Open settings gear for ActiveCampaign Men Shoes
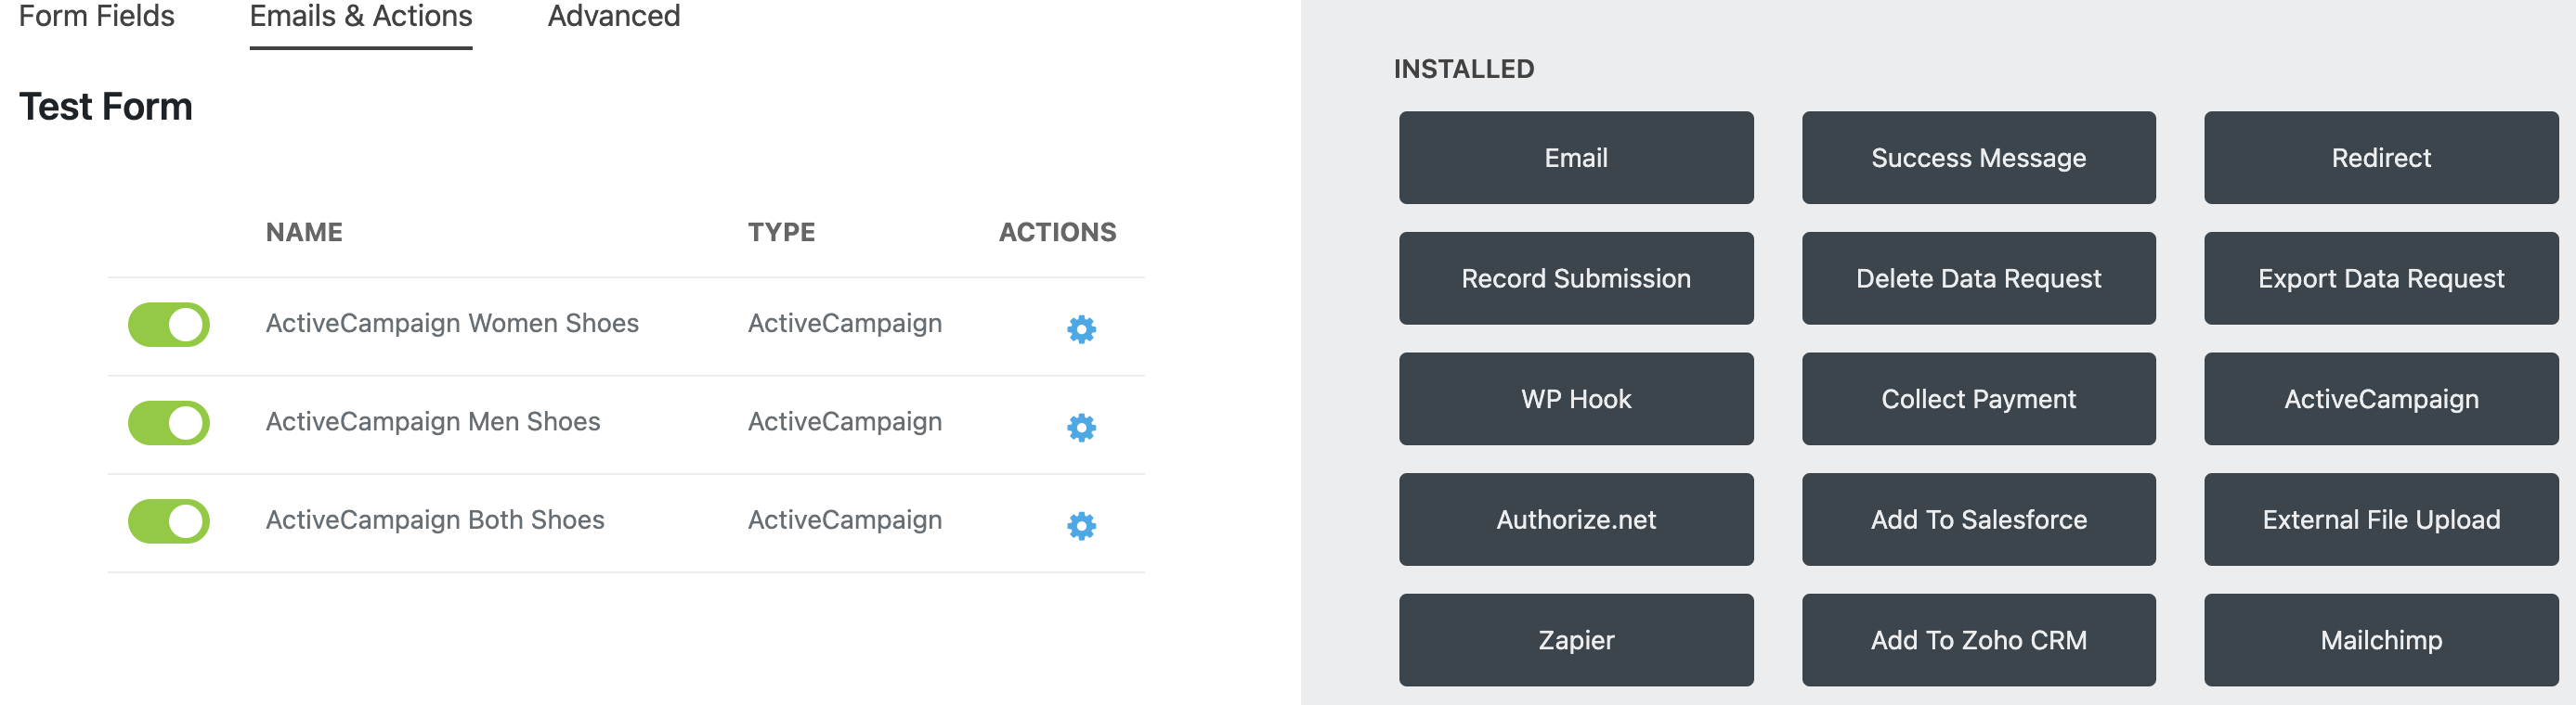 [x=1079, y=427]
